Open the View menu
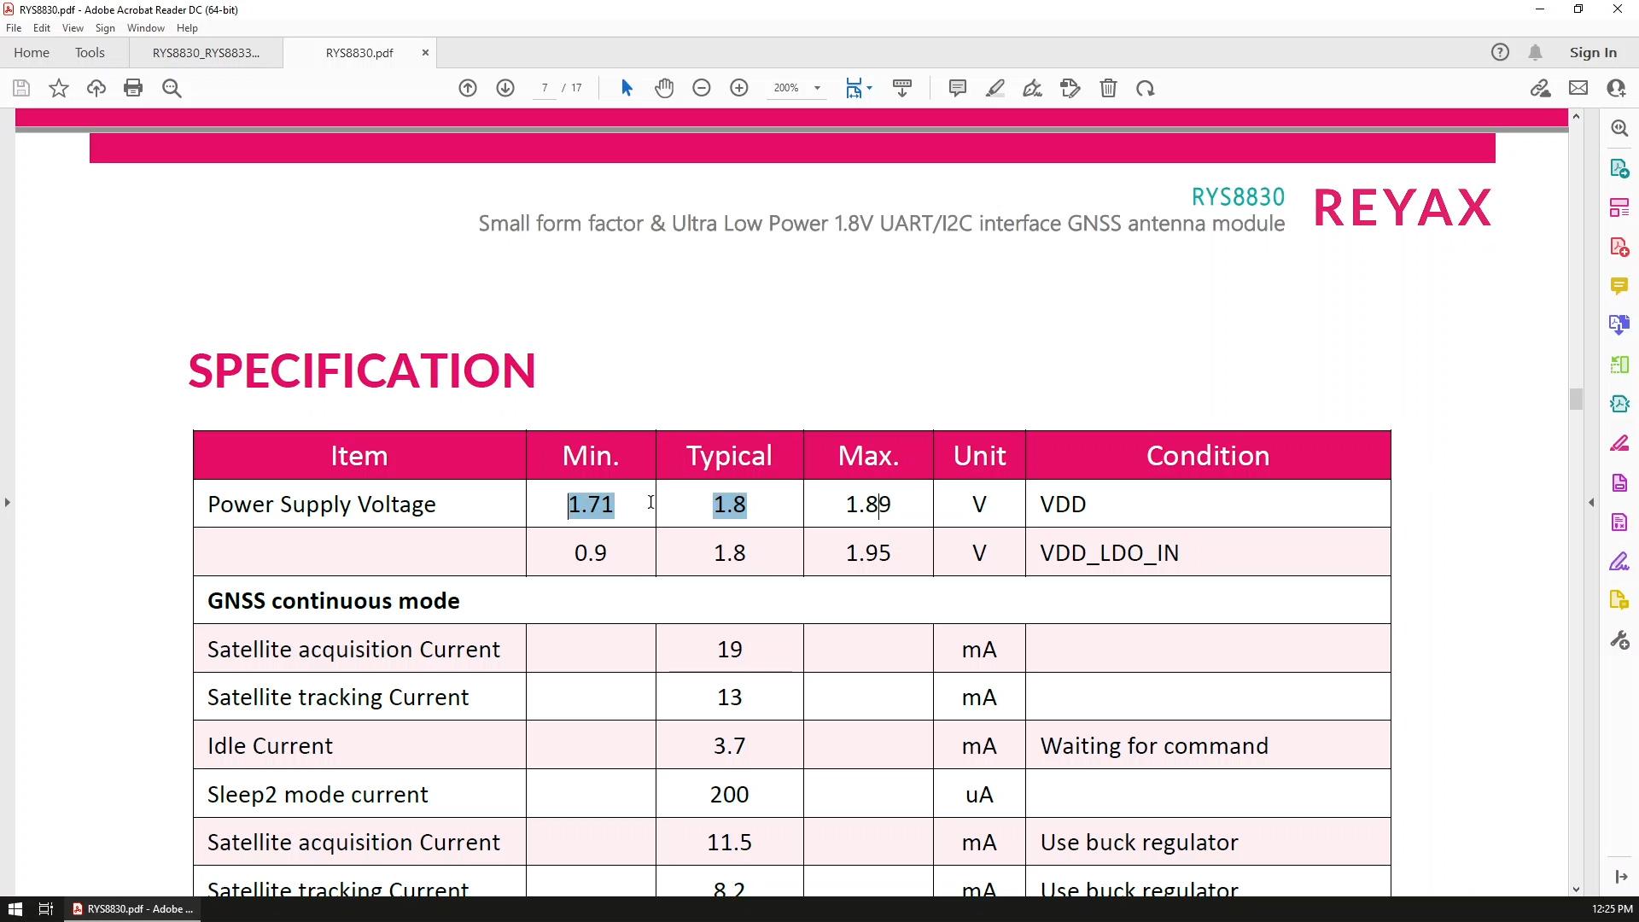The width and height of the screenshot is (1639, 922). (73, 28)
